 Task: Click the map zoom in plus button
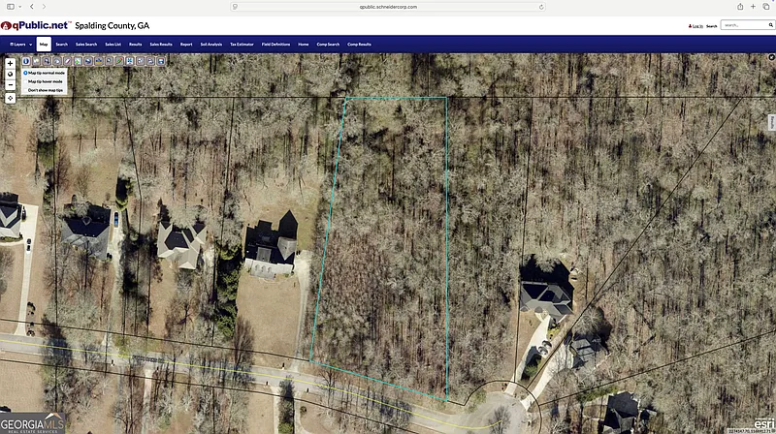pyautogui.click(x=10, y=62)
